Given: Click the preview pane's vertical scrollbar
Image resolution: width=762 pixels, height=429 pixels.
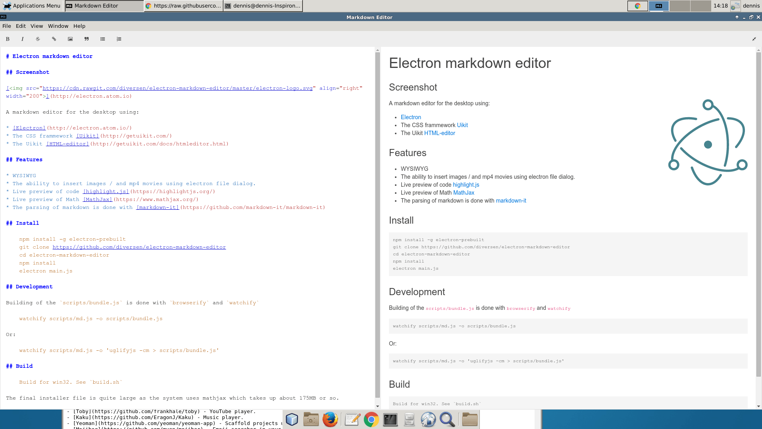Looking at the screenshot, I should pyautogui.click(x=758, y=214).
